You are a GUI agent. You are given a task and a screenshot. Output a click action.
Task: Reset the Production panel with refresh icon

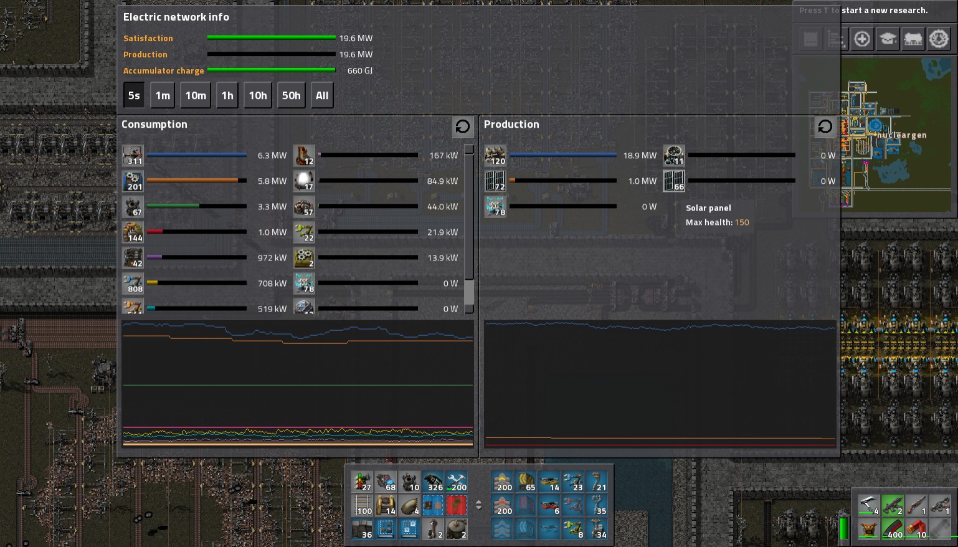point(825,126)
